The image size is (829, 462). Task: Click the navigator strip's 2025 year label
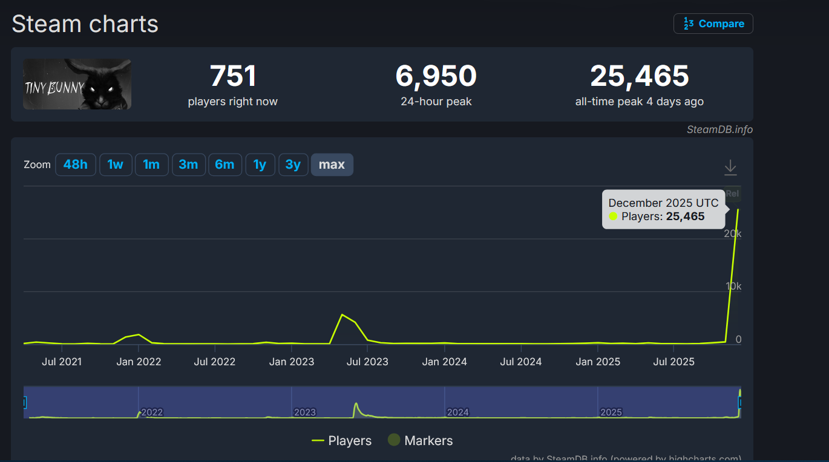(x=611, y=412)
